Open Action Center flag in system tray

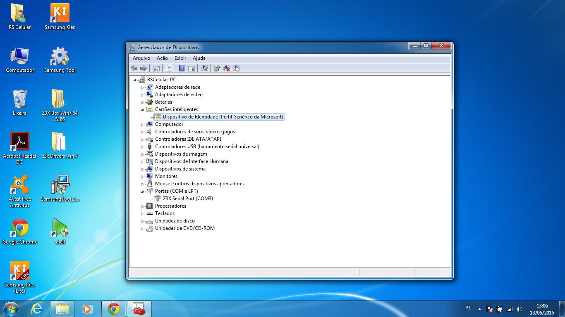[x=490, y=309]
